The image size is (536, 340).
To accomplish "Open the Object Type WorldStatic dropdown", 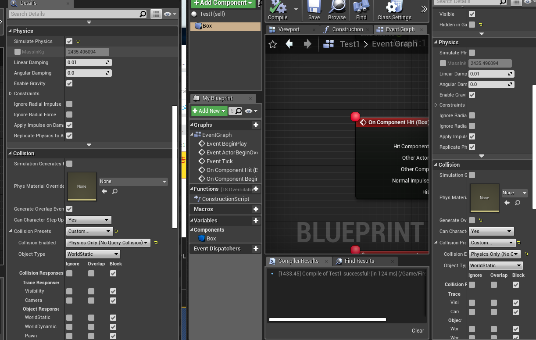I will pyautogui.click(x=93, y=254).
